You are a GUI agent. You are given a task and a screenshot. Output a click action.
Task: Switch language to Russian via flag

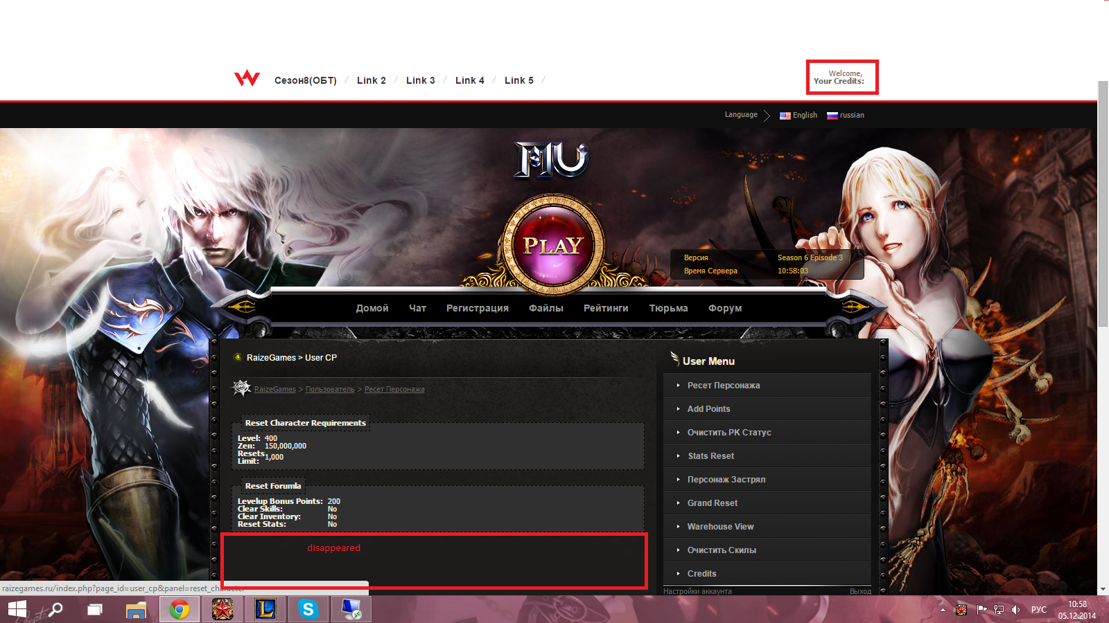click(x=832, y=116)
